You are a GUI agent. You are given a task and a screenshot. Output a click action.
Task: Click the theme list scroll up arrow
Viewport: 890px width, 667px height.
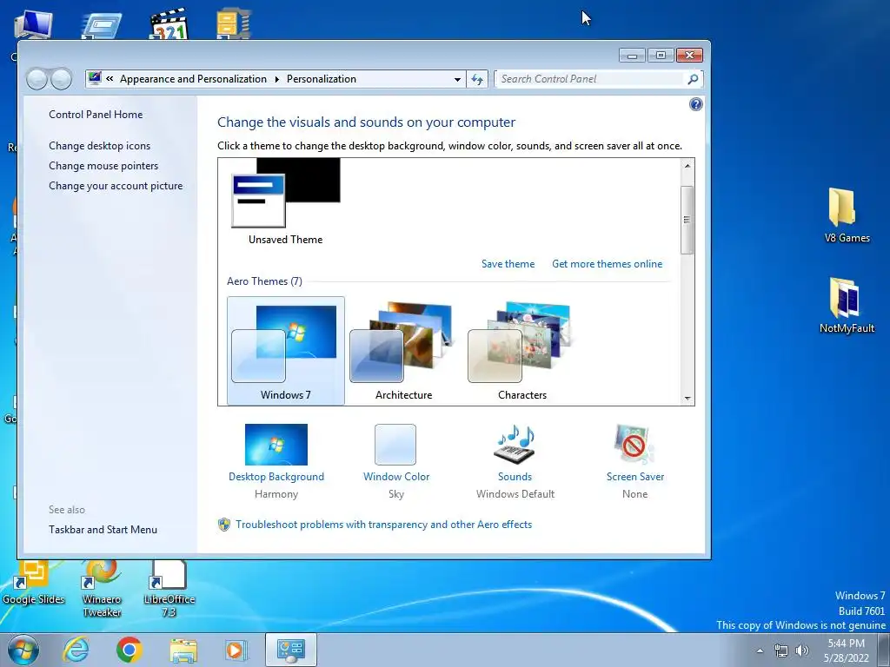[687, 166]
